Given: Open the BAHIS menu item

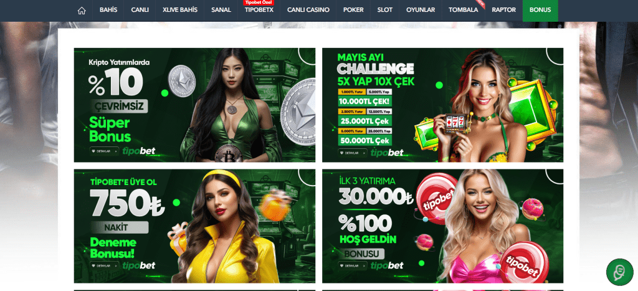Looking at the screenshot, I should (x=108, y=10).
